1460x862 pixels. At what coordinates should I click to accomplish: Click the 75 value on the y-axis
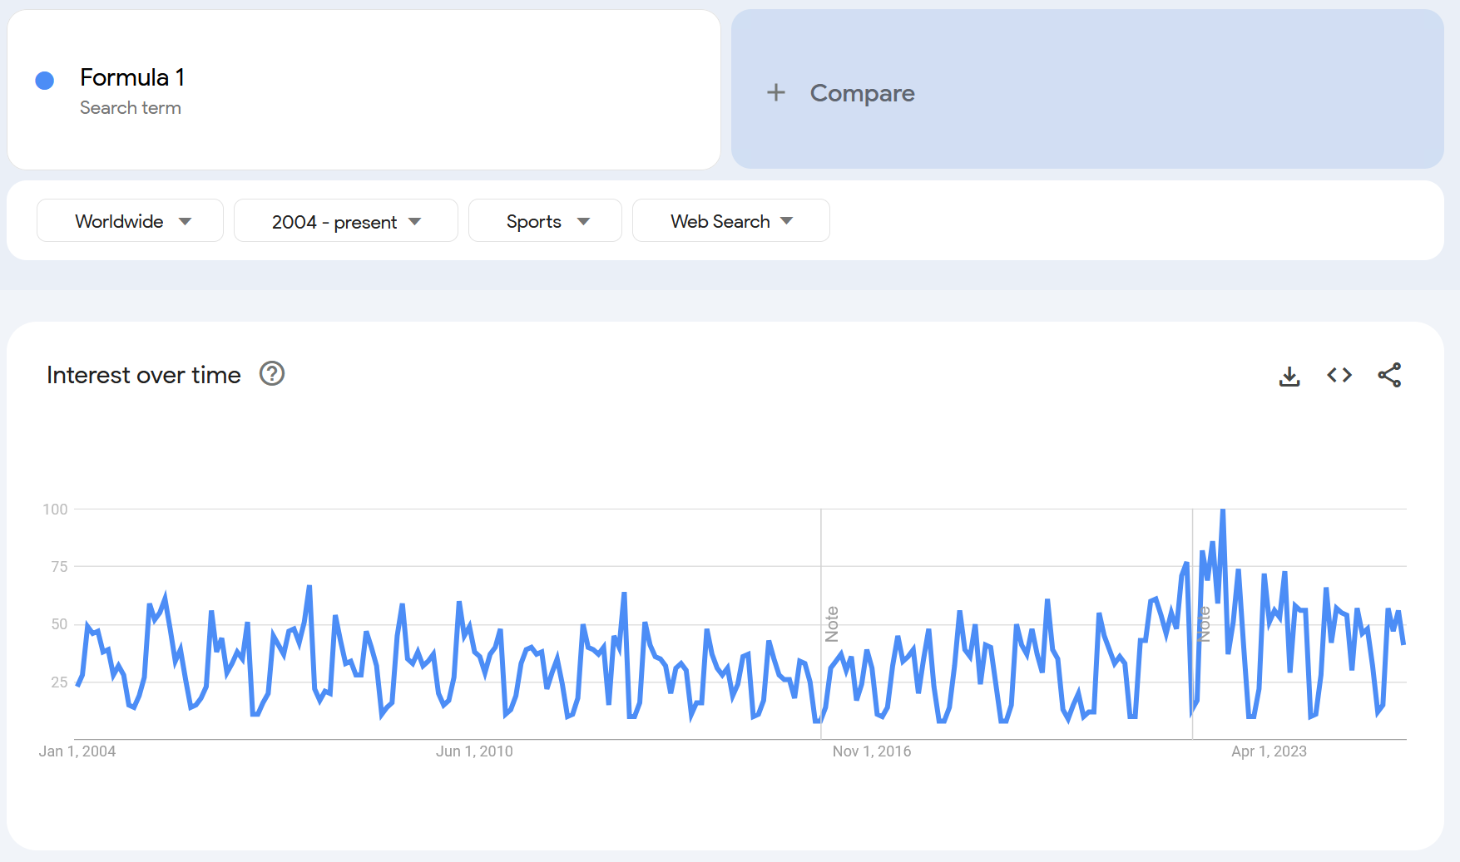tap(59, 567)
